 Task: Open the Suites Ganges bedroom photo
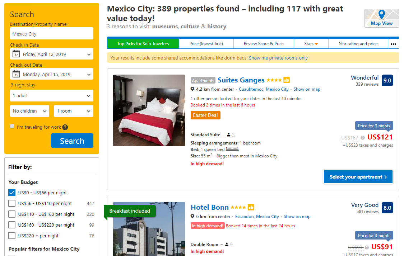coord(149,110)
